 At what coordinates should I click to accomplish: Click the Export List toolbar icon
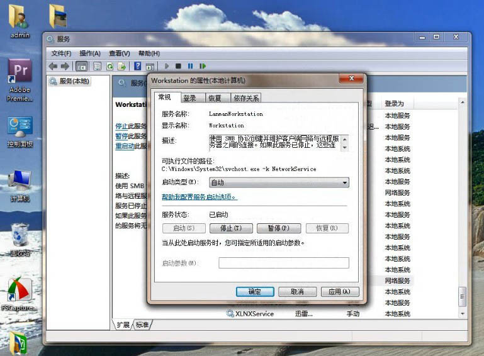121,66
